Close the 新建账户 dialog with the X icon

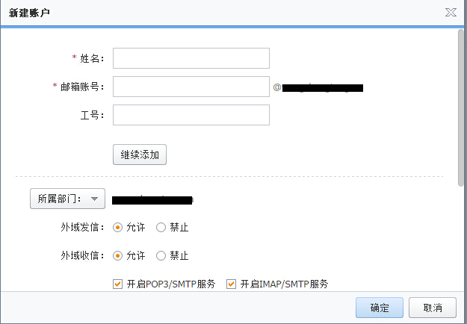[451, 13]
